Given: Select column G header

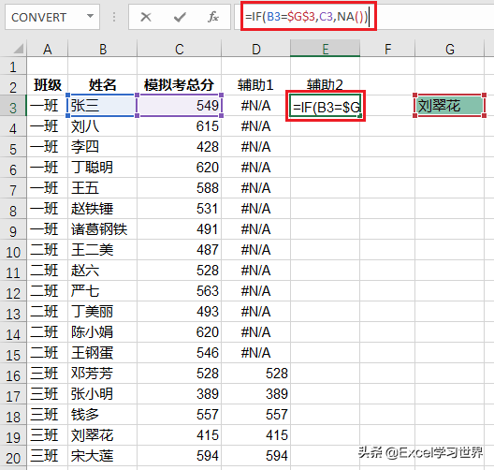Looking at the screenshot, I should point(450,50).
